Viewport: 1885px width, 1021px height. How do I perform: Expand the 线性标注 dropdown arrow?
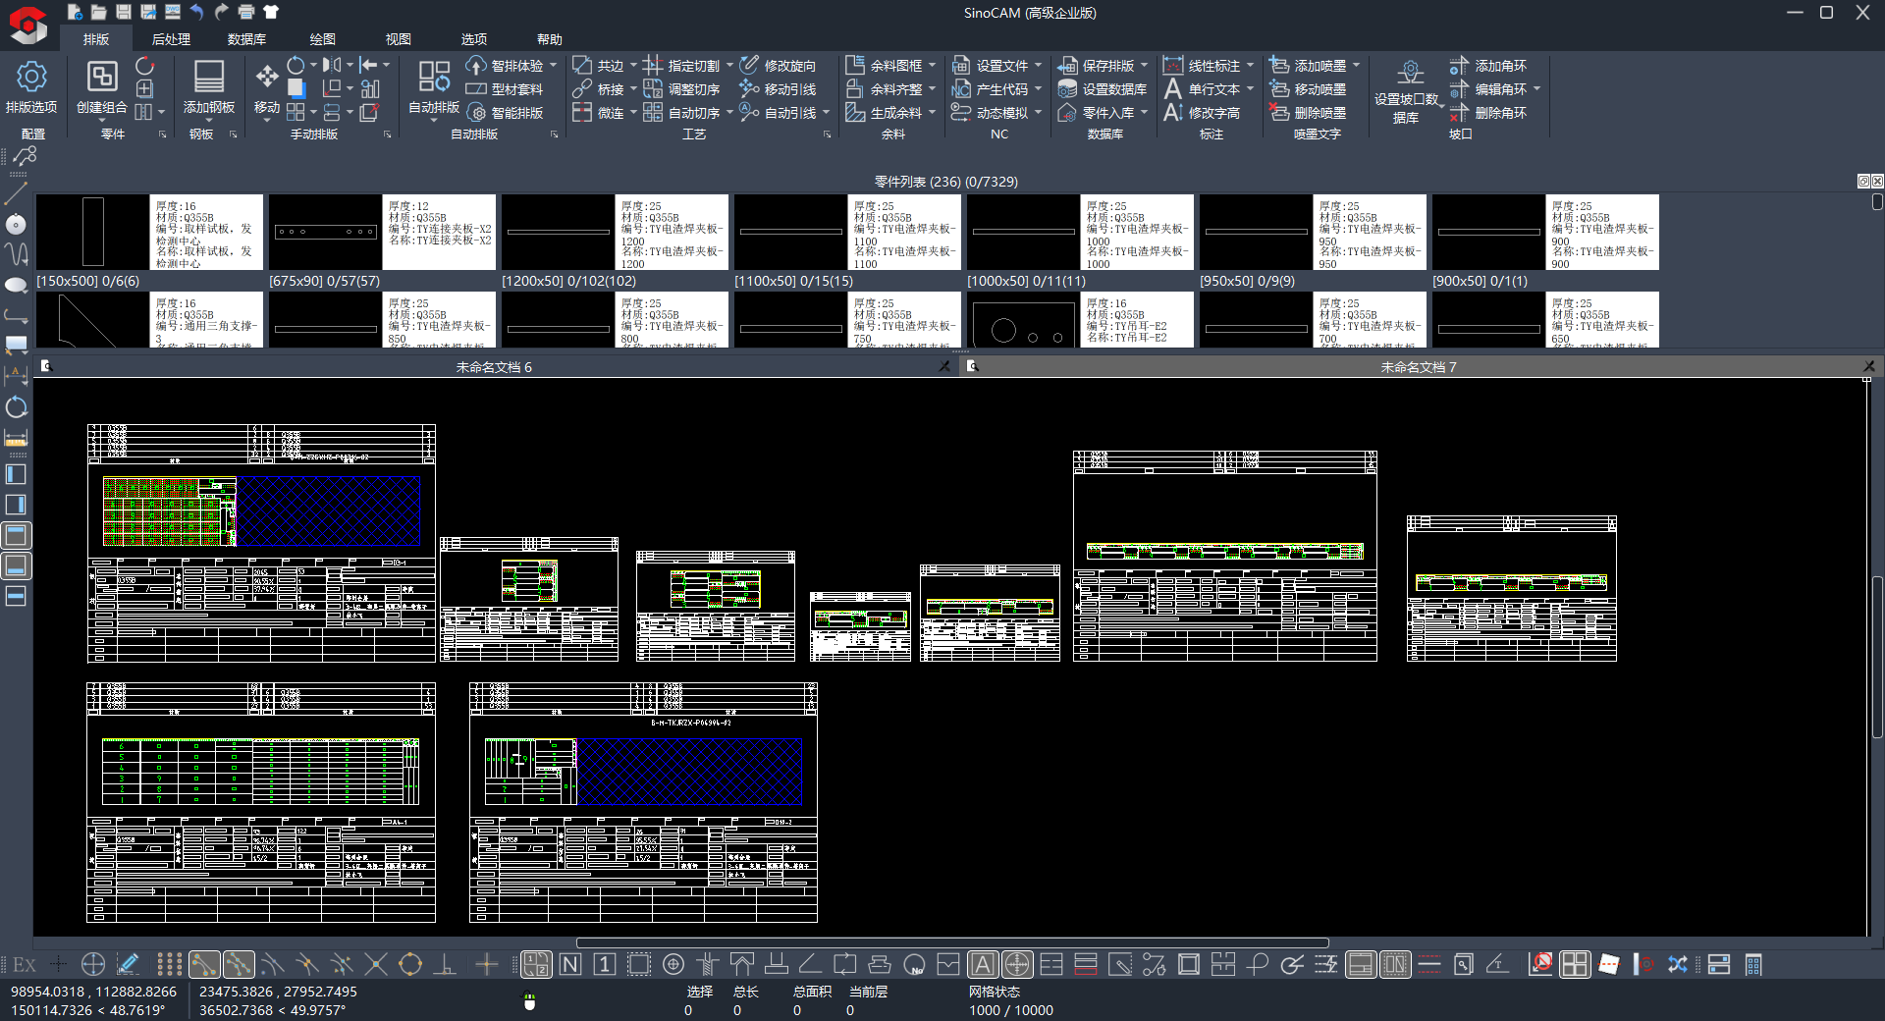click(x=1250, y=66)
